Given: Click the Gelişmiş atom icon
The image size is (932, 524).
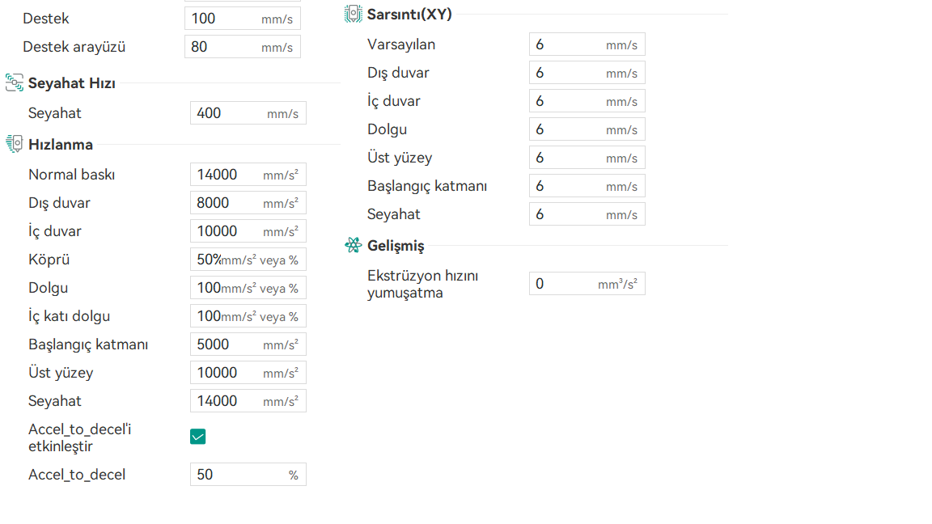Looking at the screenshot, I should point(353,245).
